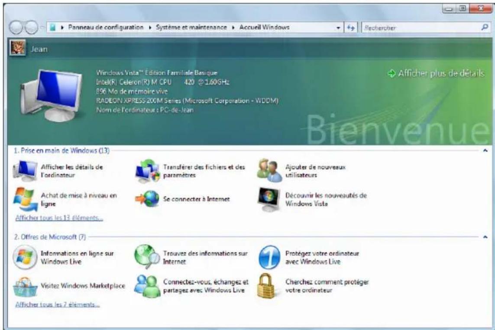The width and height of the screenshot is (495, 330).
Task: Click the Découvrir les nouveautés de Windows Vista icon
Action: coord(269,199)
